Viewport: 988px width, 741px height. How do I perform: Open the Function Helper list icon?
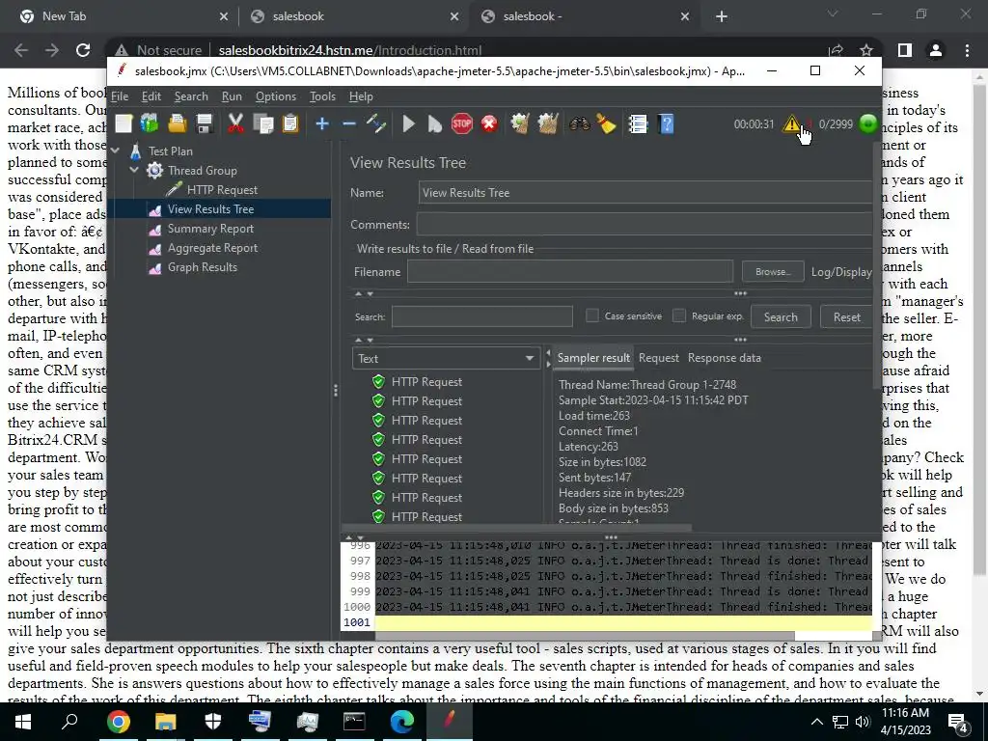(x=638, y=123)
